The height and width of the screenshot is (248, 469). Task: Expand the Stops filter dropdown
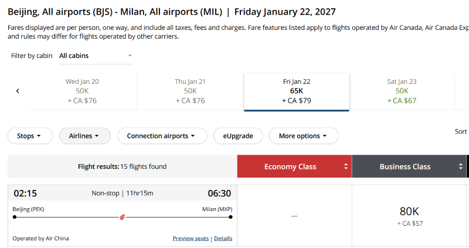30,136
